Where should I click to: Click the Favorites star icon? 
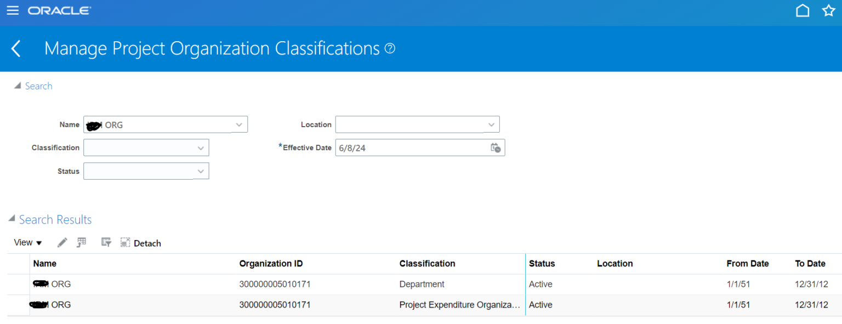[828, 10]
